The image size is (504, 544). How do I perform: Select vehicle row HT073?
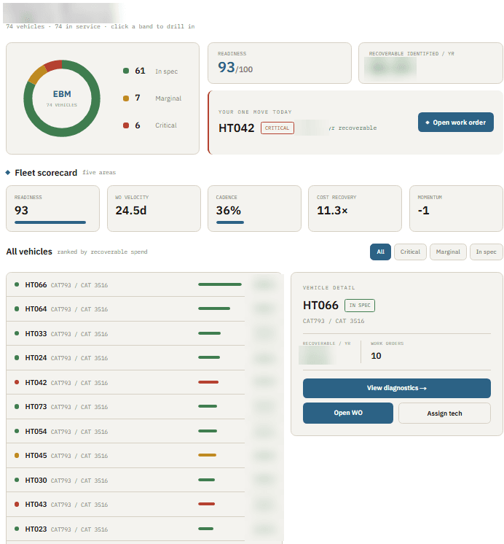[144, 407]
